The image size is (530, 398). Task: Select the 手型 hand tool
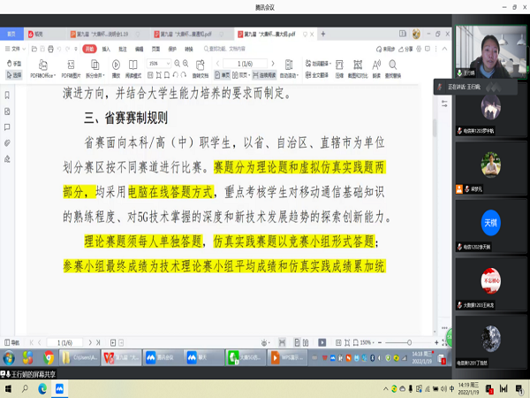(x=14, y=64)
